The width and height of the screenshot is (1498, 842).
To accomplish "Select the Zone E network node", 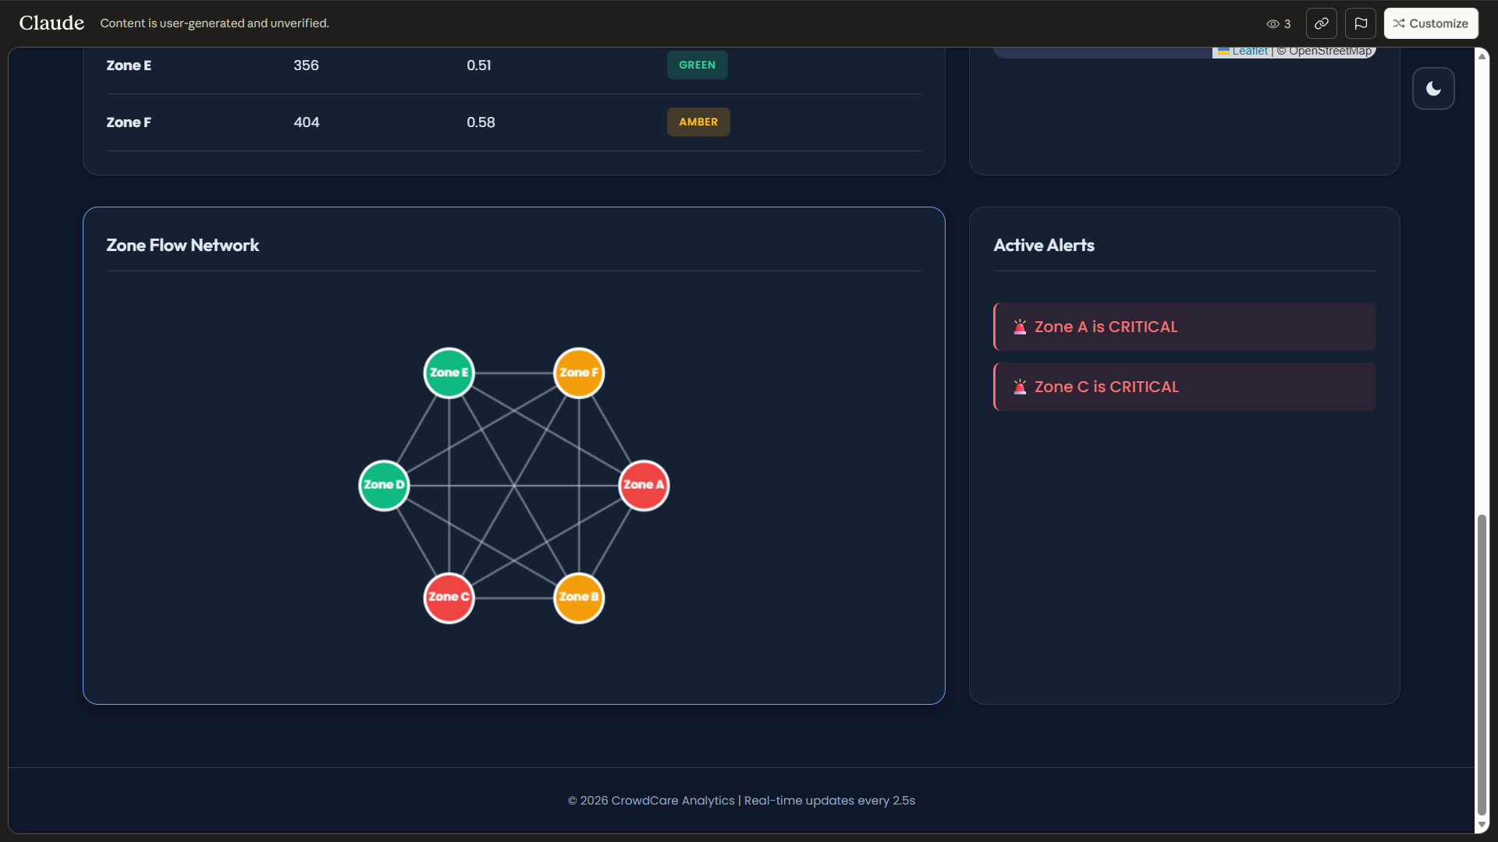I will (x=449, y=373).
